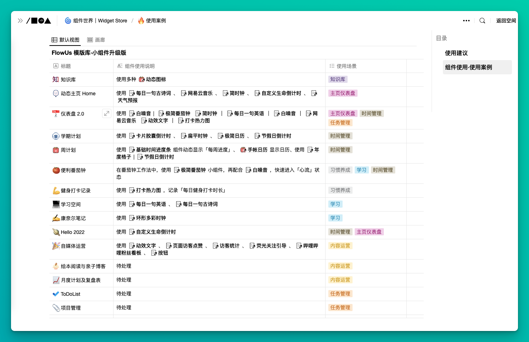Click the muscle emoji of 健身打卡记录
Image resolution: width=529 pixels, height=342 pixels.
pos(55,190)
